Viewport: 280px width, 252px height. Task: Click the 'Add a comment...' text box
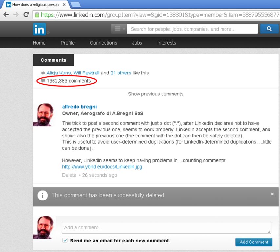pos(166,228)
